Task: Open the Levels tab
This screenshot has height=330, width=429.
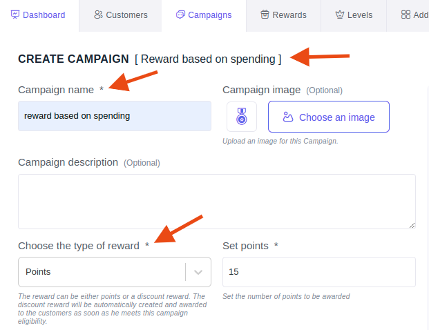Action: tap(354, 16)
